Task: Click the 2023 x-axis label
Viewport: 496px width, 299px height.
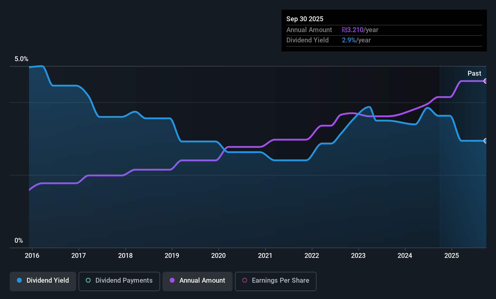Action: coord(358,255)
